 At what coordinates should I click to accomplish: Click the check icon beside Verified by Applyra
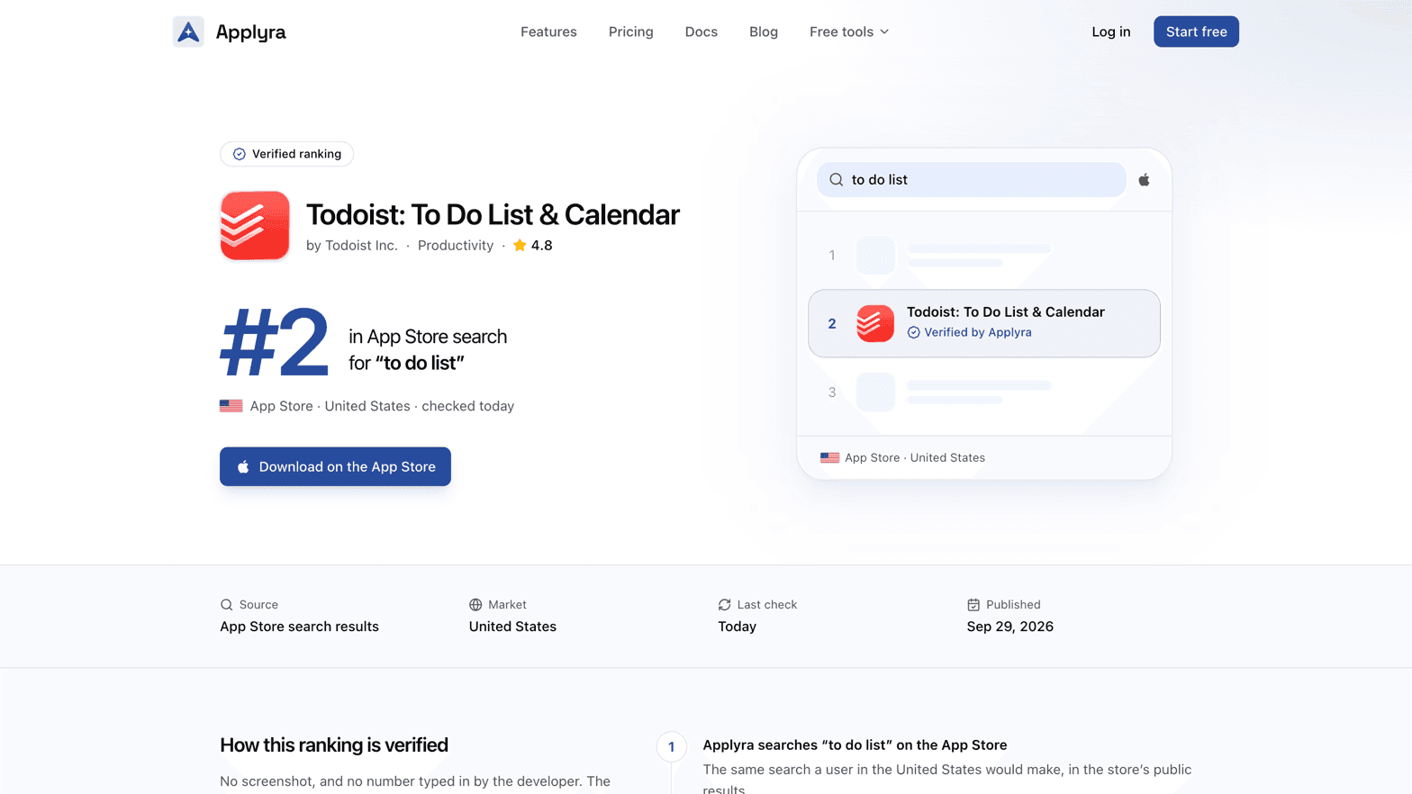[913, 332]
